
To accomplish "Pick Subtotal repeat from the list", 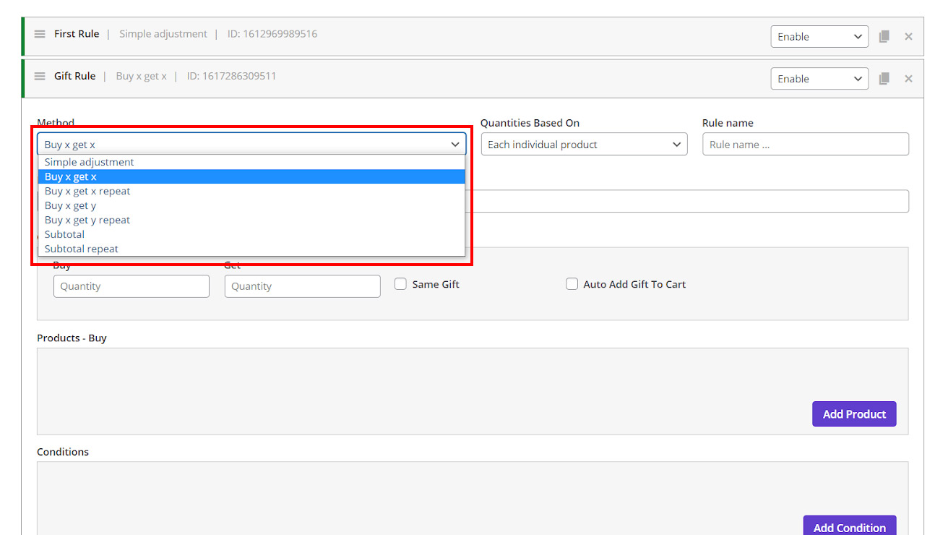I will point(82,249).
